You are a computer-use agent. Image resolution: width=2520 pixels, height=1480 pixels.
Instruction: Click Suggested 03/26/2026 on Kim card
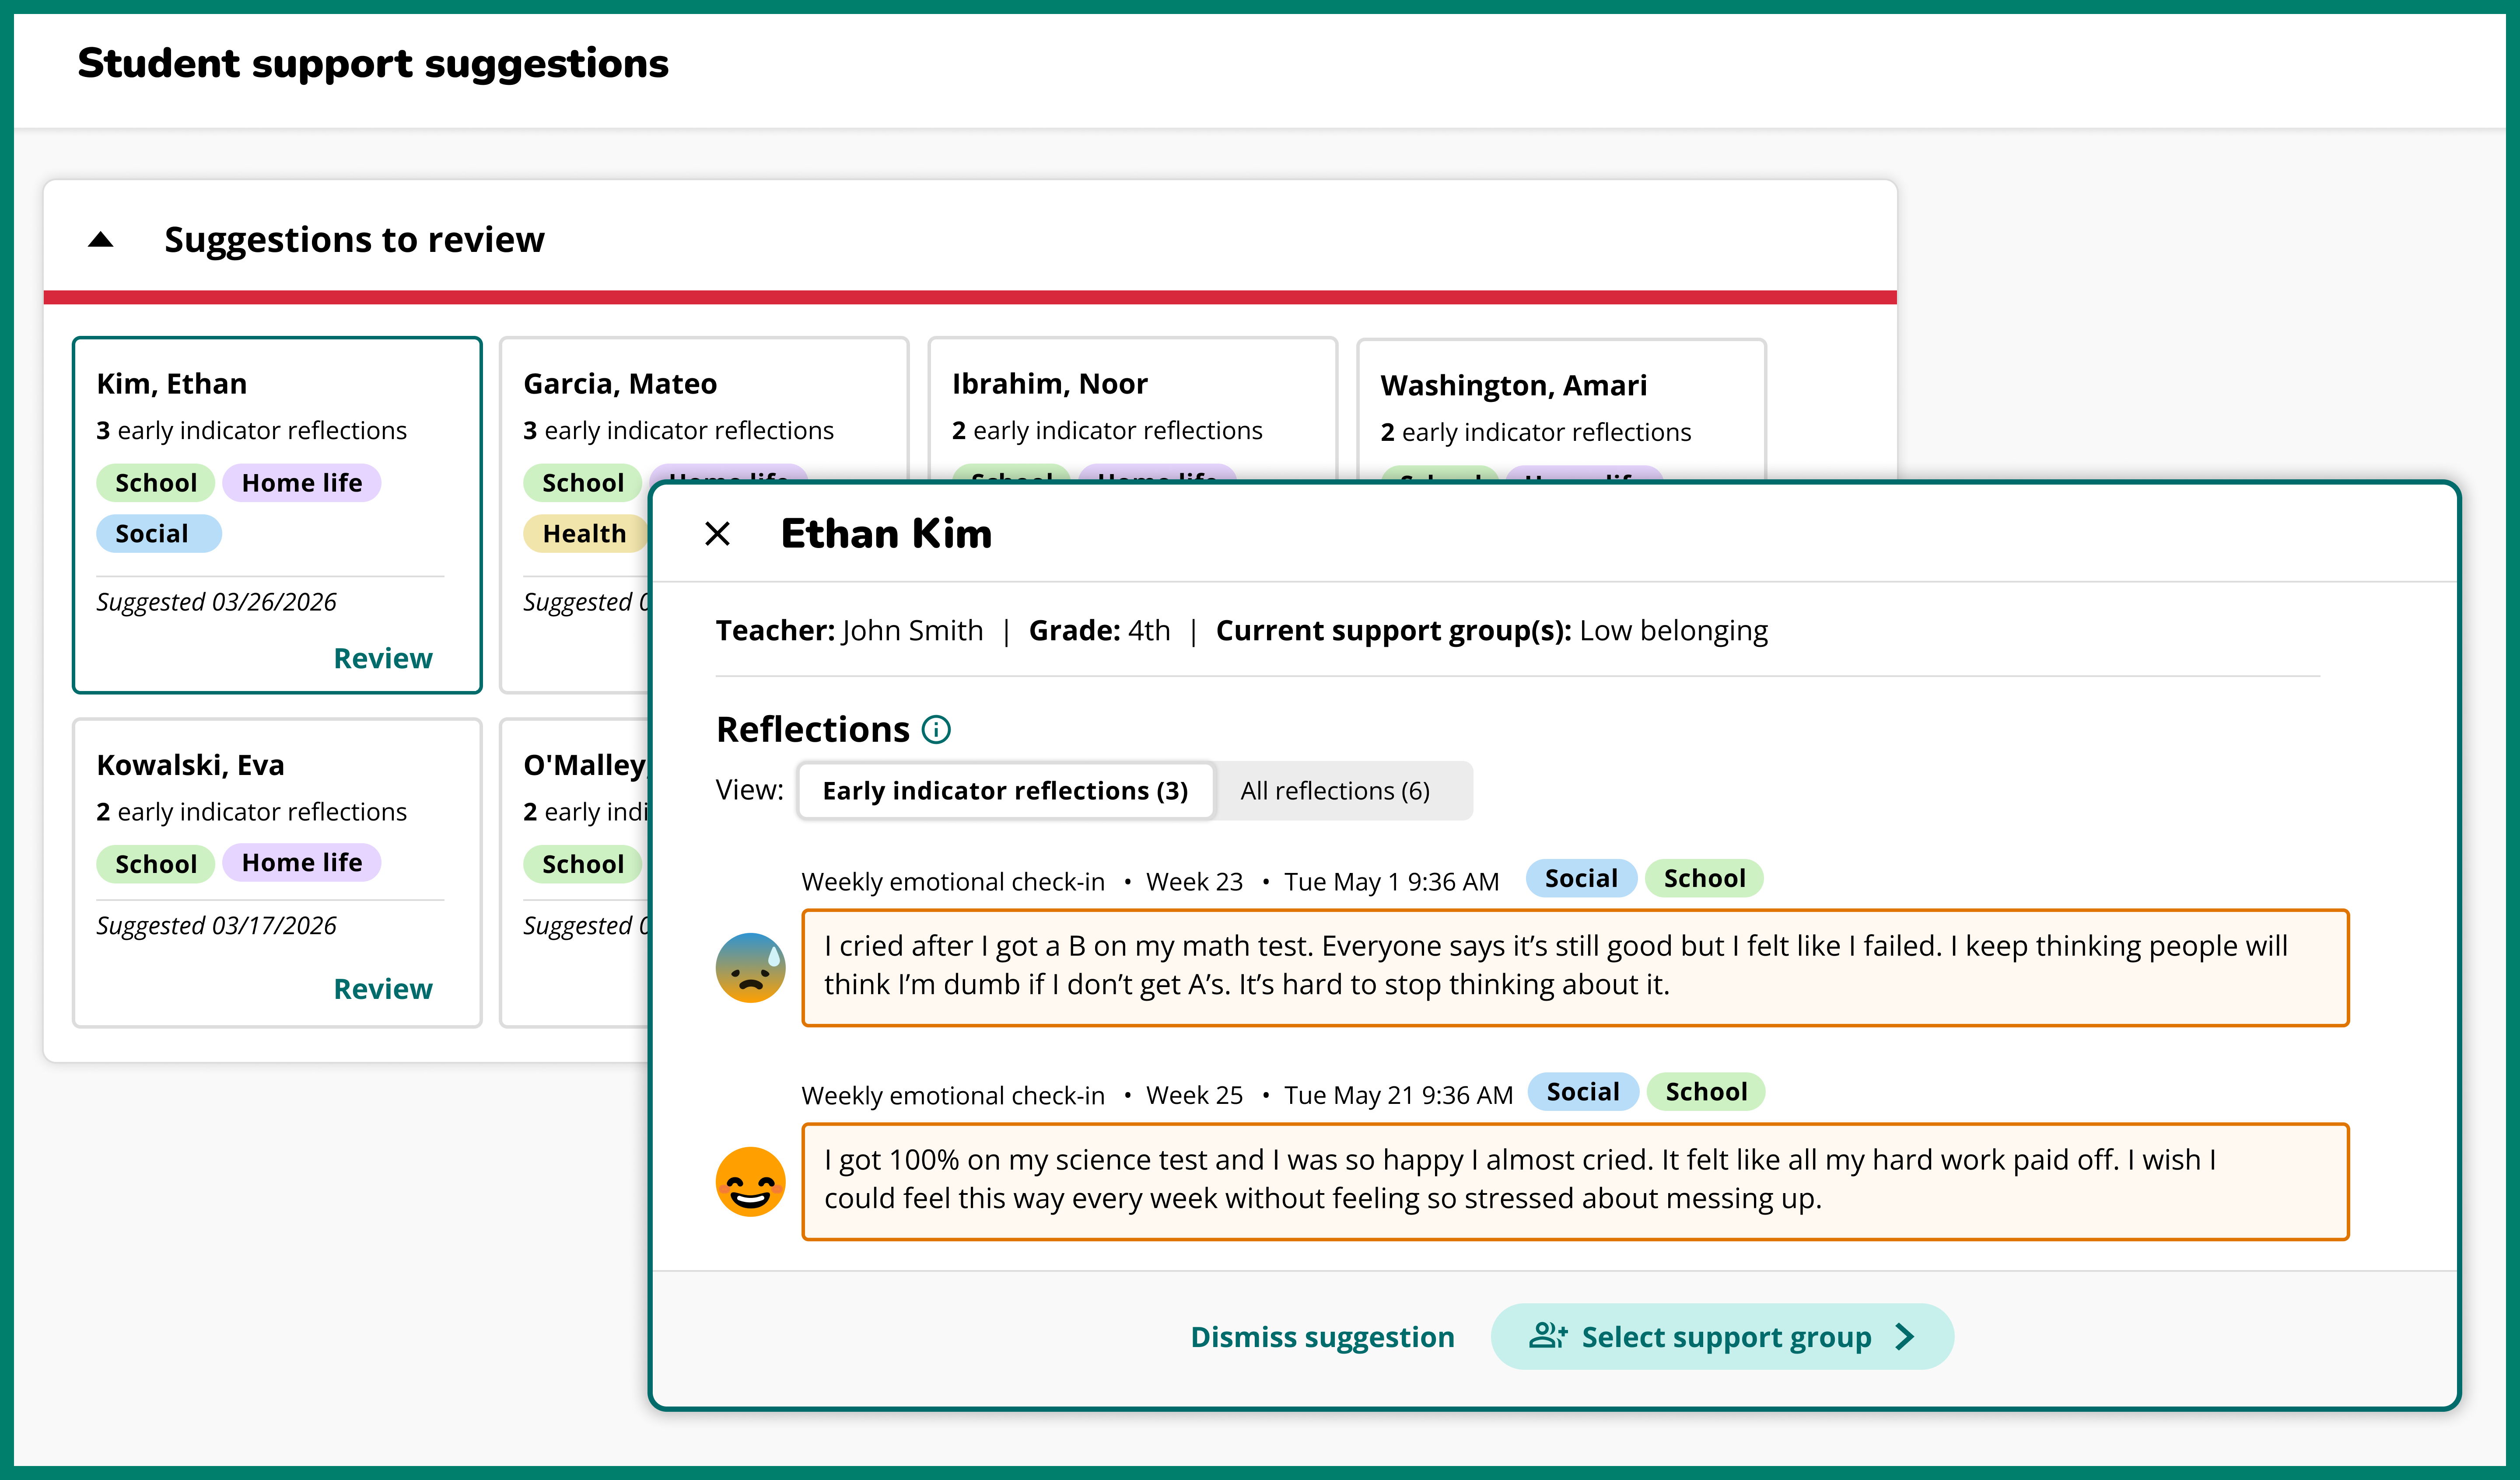coord(216,602)
